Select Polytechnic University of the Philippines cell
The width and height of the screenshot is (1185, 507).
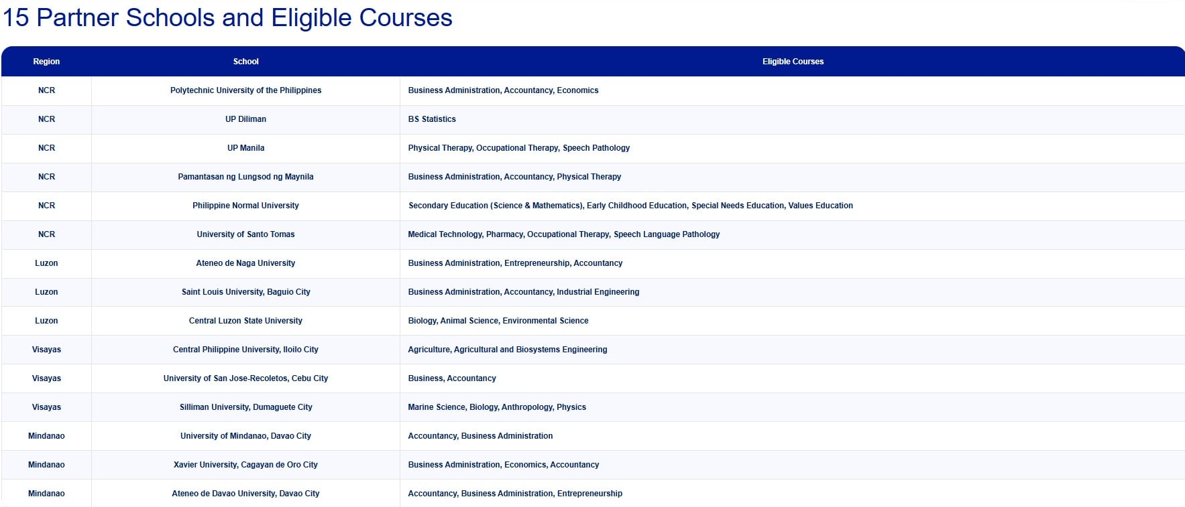pyautogui.click(x=245, y=90)
